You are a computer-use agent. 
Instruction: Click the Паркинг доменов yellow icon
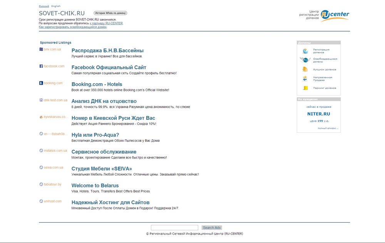[305, 88]
